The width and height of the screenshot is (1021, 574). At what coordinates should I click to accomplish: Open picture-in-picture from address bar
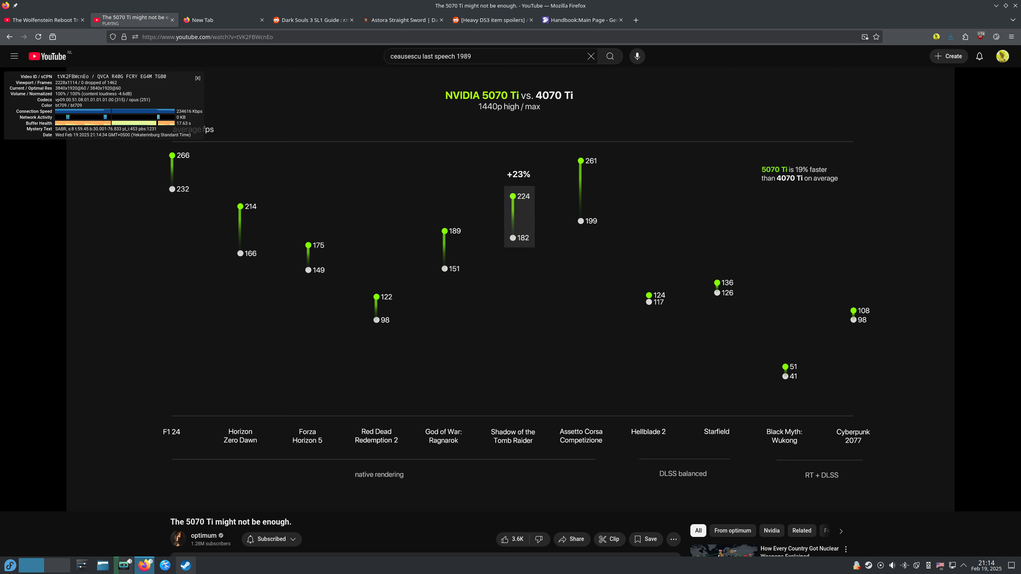[x=865, y=37]
